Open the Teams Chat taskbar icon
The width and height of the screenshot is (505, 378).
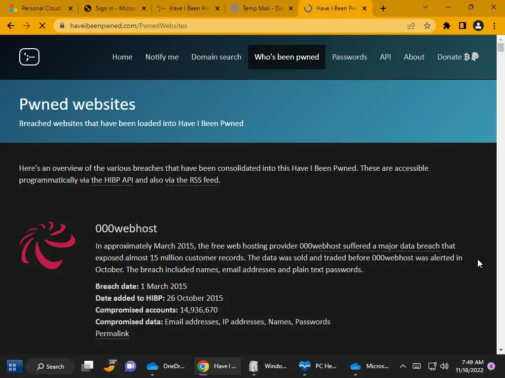130,366
